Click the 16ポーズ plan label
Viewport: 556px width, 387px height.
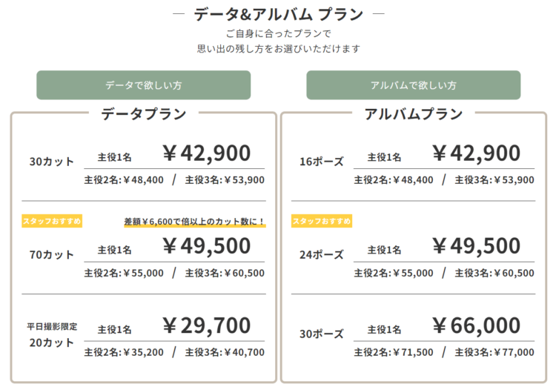click(x=322, y=162)
